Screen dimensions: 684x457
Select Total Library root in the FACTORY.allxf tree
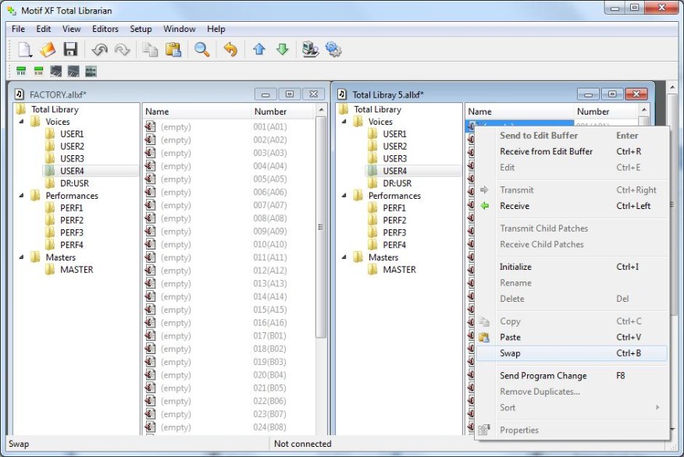(55, 109)
